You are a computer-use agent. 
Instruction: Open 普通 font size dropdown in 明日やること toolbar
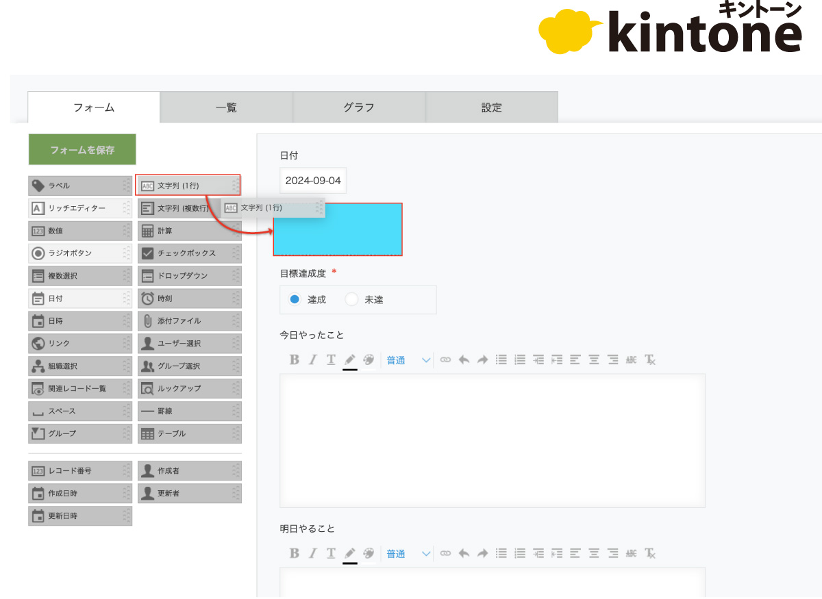tap(408, 554)
